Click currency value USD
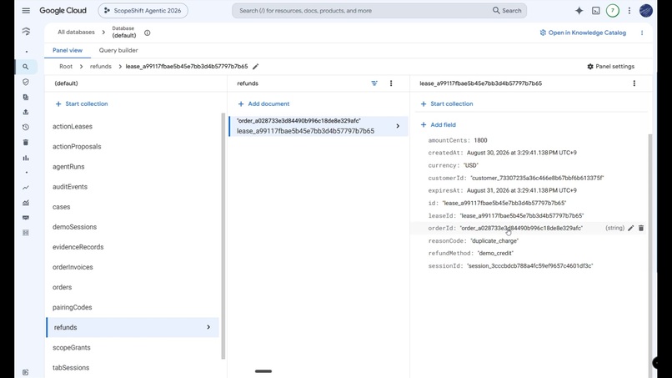 [x=470, y=165]
